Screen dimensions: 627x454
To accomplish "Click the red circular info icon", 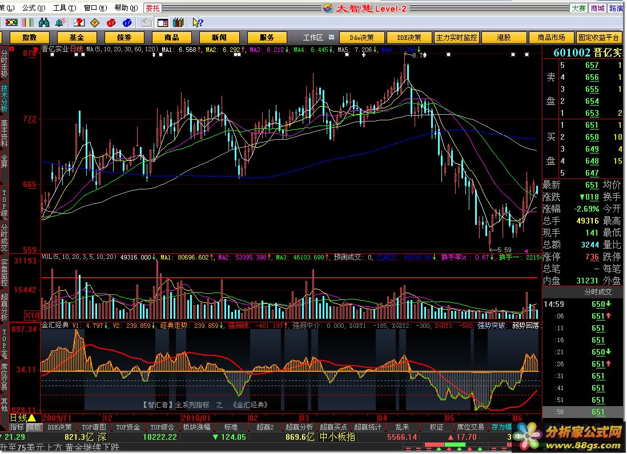I will 111,23.
